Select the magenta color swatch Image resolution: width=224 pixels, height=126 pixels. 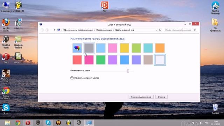click(89, 60)
